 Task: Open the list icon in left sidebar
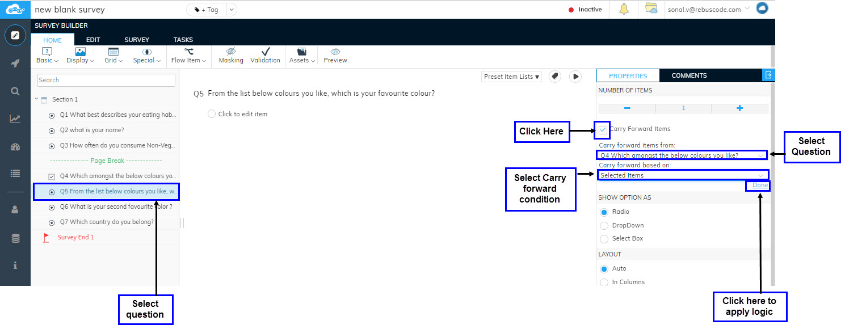coord(15,174)
